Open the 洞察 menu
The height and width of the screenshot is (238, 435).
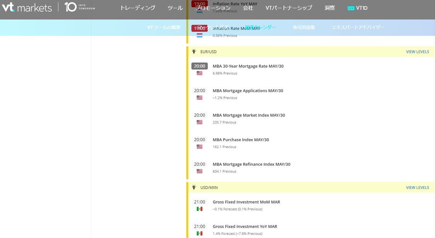coord(329,8)
